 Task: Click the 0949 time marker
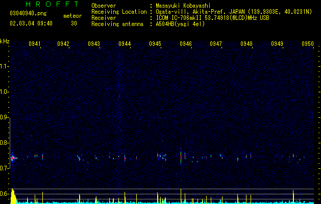pyautogui.click(x=277, y=43)
